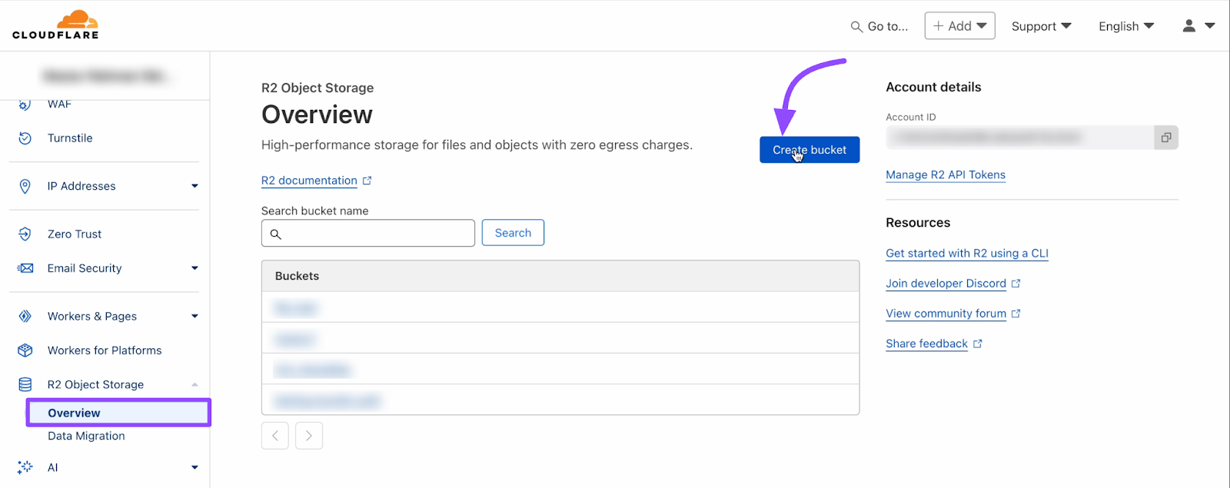Click the Go to... search text
This screenshot has width=1230, height=488.
pyautogui.click(x=888, y=27)
